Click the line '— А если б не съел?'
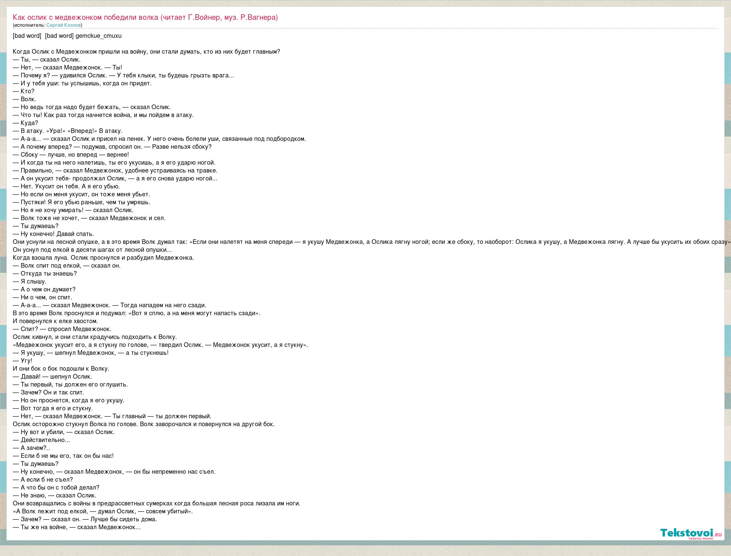This screenshot has width=731, height=556. (x=43, y=479)
